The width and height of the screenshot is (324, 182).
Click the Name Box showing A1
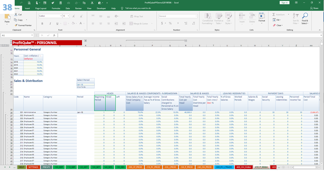(x=17, y=35)
